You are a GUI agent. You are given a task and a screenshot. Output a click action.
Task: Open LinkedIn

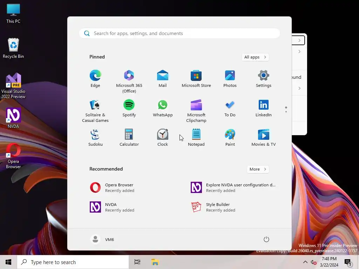pyautogui.click(x=264, y=109)
